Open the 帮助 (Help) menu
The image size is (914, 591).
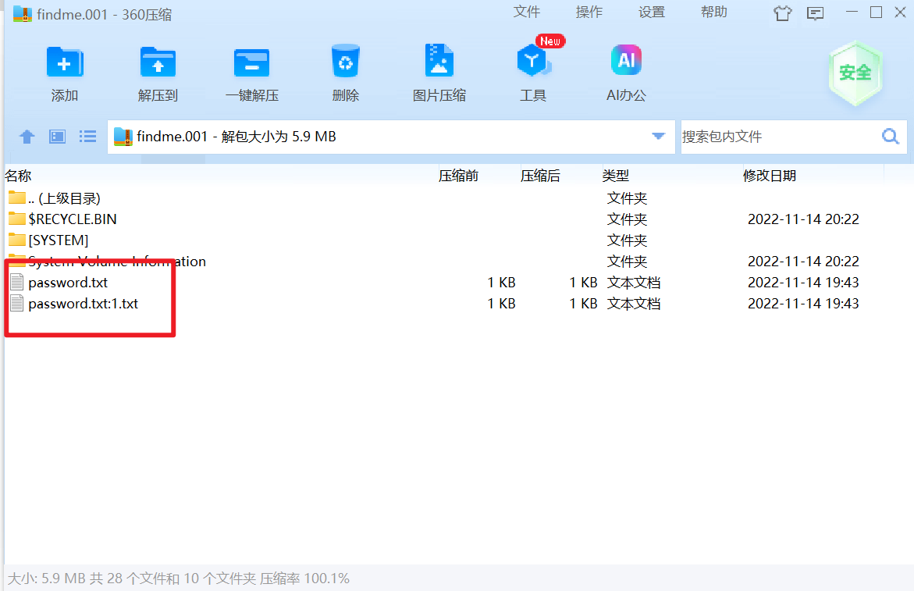714,12
